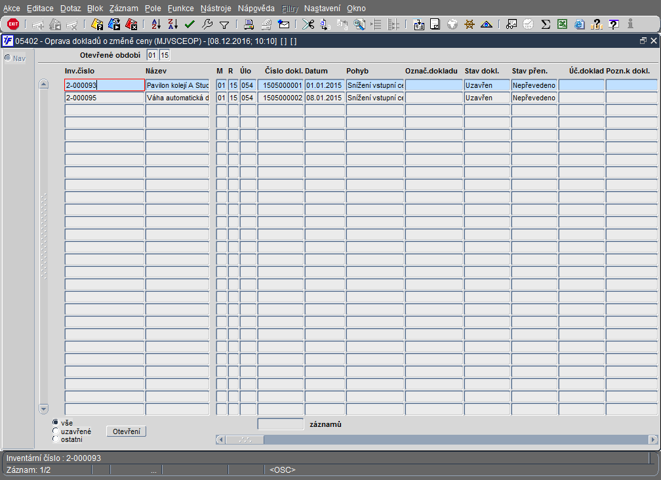Image resolution: width=661 pixels, height=480 pixels.
Task: Select the 'ostatni' radio button
Action: 55,439
